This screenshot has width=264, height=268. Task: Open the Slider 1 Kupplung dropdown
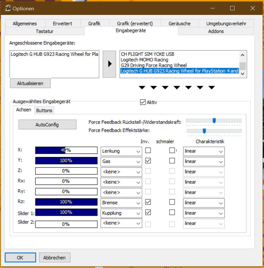121,213
